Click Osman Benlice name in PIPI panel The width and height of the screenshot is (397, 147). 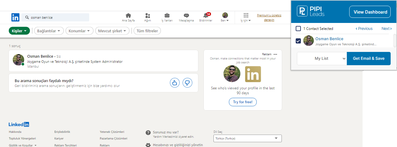click(329, 39)
